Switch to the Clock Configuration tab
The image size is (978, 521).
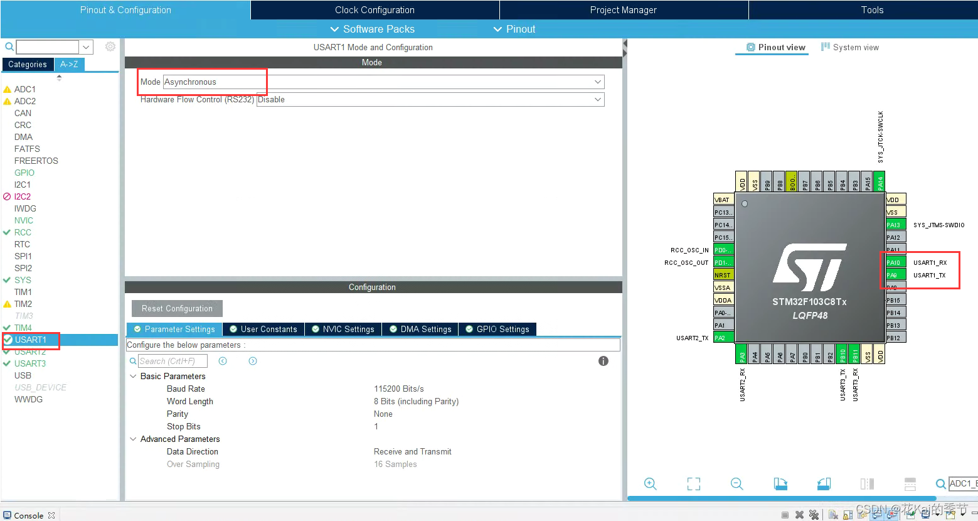(x=375, y=10)
